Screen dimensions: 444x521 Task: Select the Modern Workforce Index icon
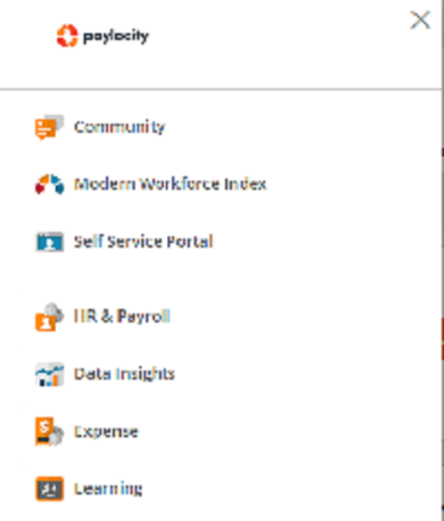(49, 184)
